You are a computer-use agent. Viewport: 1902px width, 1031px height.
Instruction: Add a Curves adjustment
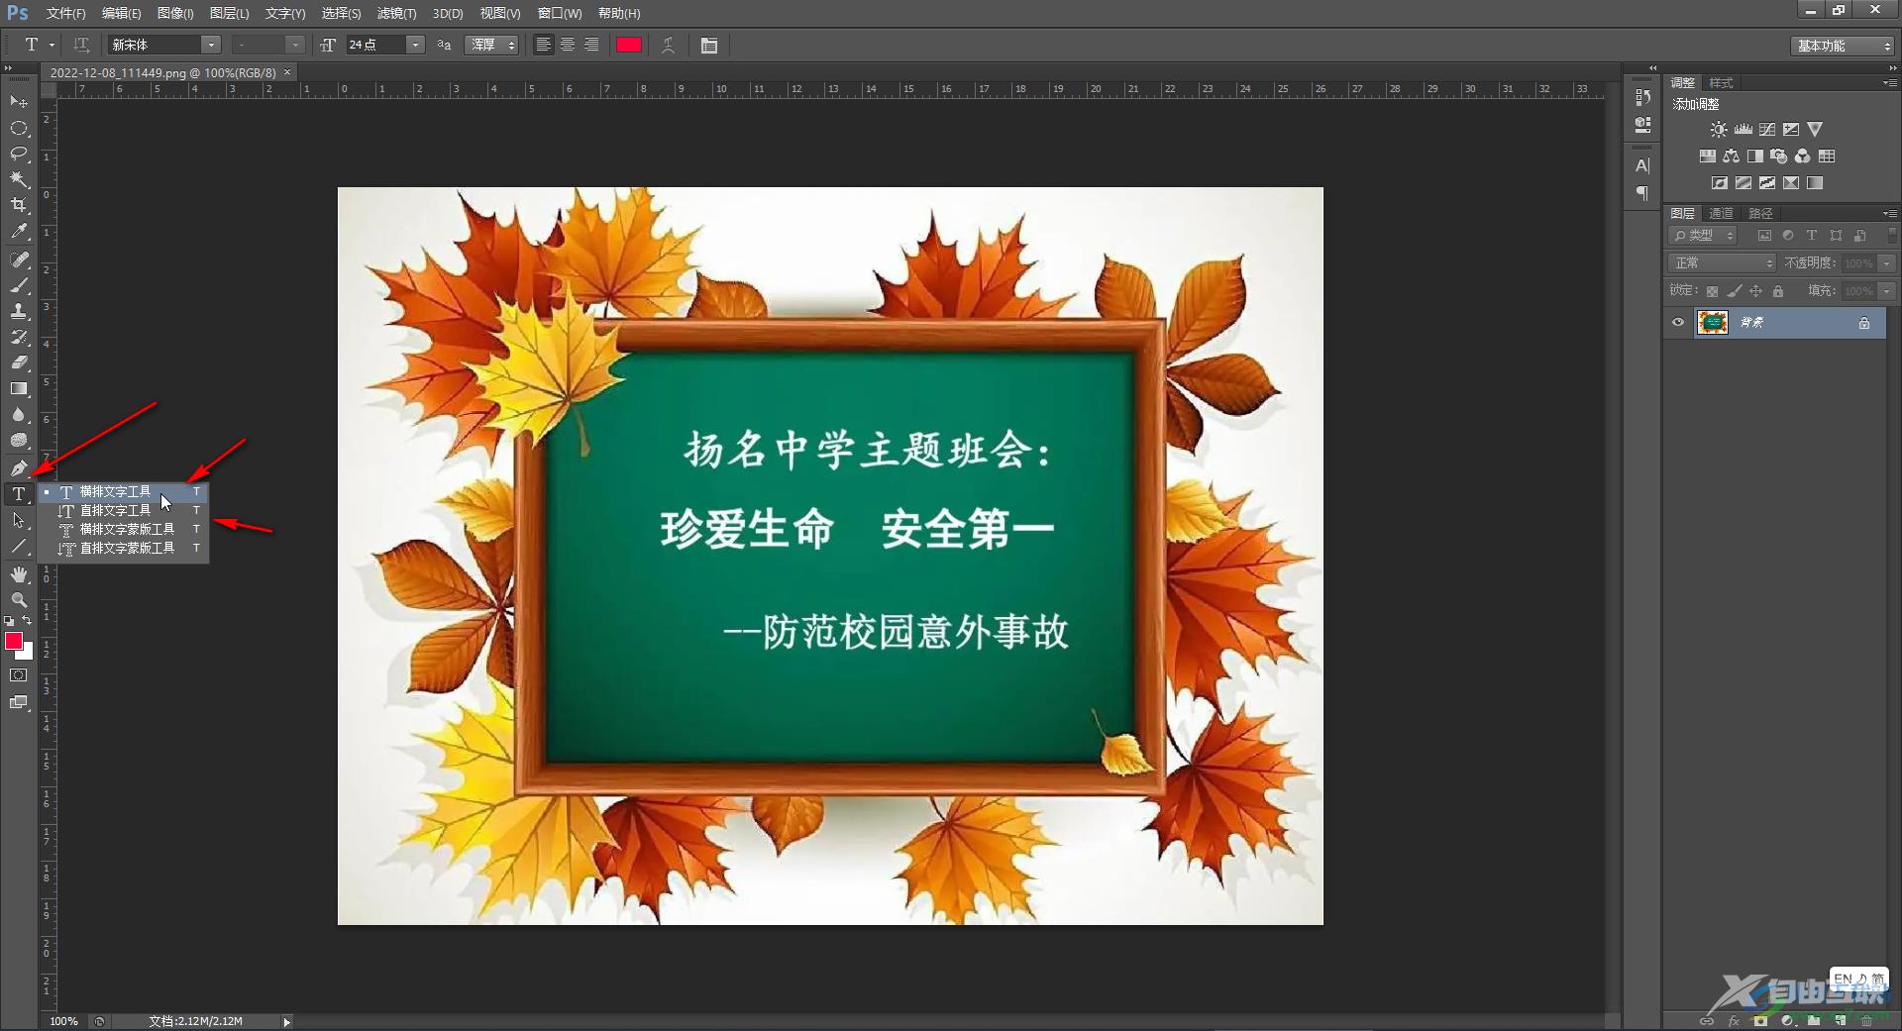pos(1767,130)
